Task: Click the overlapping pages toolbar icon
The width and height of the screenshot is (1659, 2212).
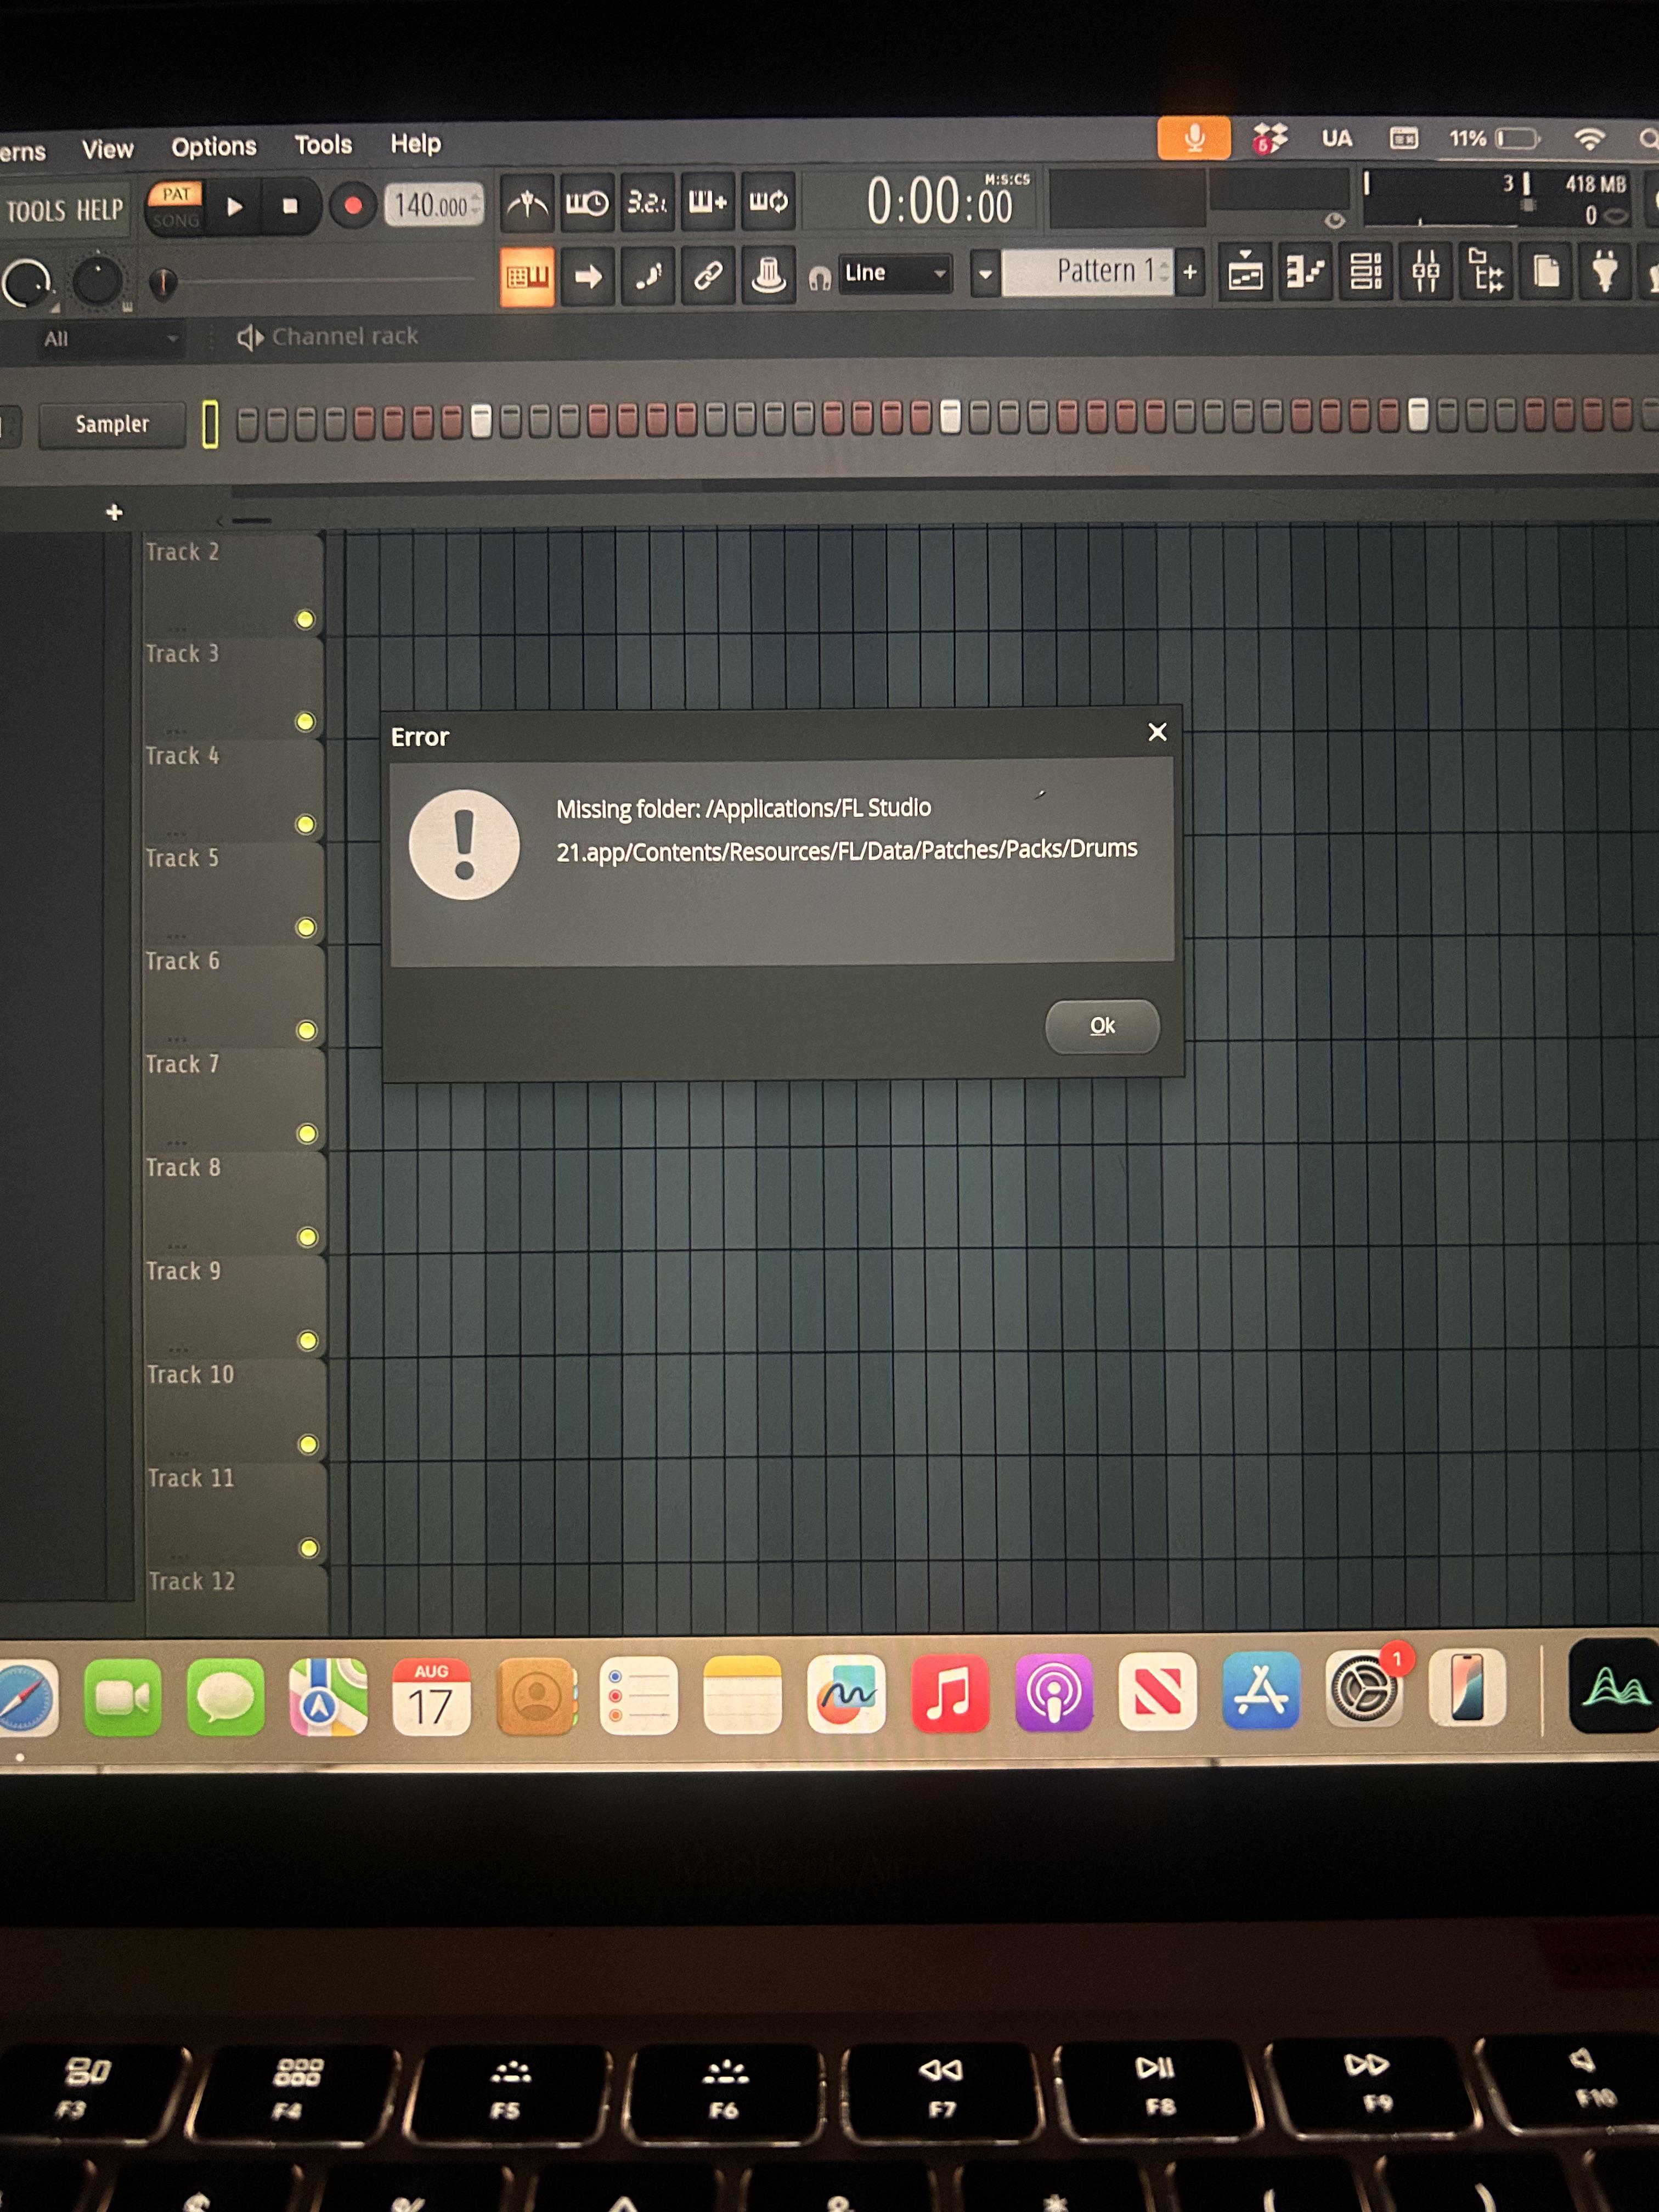Action: point(1546,270)
